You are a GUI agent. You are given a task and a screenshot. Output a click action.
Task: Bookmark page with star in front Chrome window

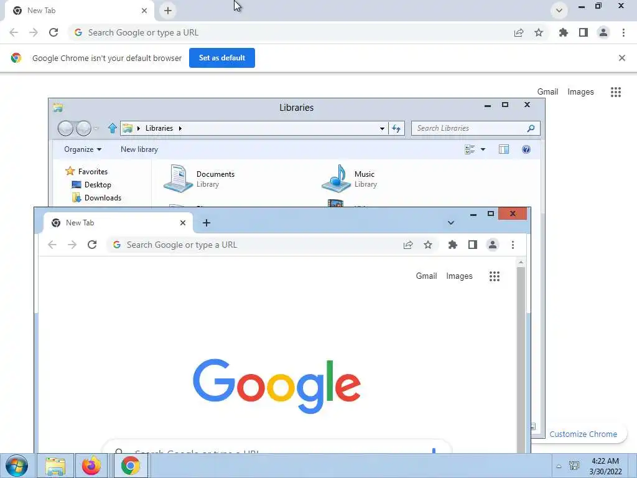[428, 245]
